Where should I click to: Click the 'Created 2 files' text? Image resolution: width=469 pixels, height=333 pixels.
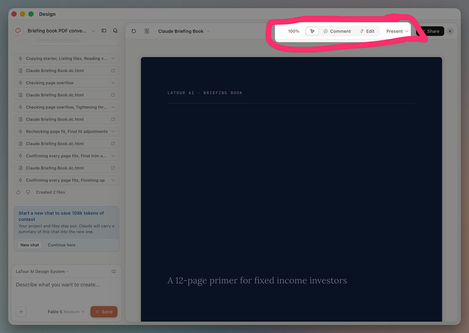pos(51,192)
